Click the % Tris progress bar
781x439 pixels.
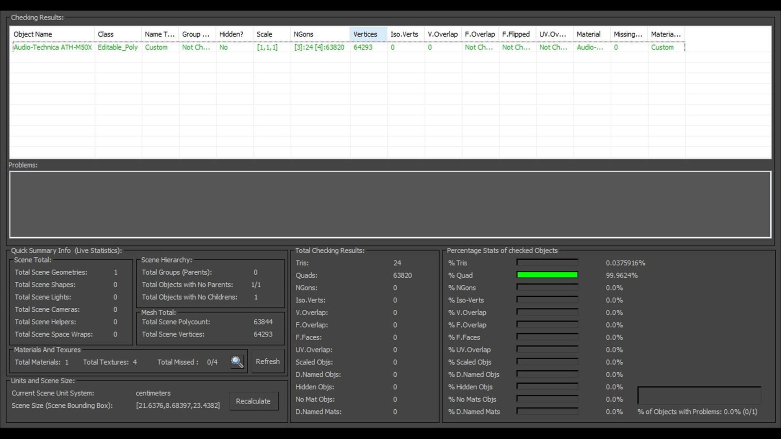point(547,263)
